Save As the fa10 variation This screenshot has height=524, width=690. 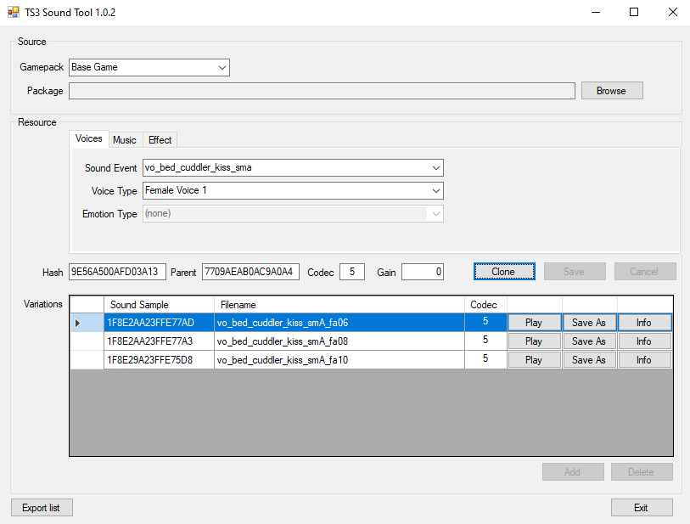[x=589, y=360]
